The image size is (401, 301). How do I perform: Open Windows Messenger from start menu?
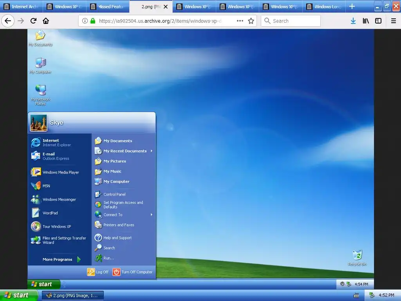(x=60, y=199)
